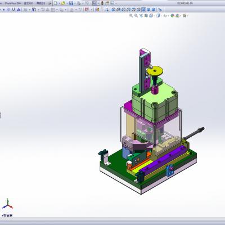The image size is (225, 225).
Task: Open the 帮助(H) help menu
Action: click(41, 3)
